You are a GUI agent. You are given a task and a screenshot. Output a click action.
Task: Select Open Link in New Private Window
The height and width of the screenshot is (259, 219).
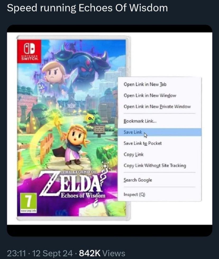click(x=160, y=107)
